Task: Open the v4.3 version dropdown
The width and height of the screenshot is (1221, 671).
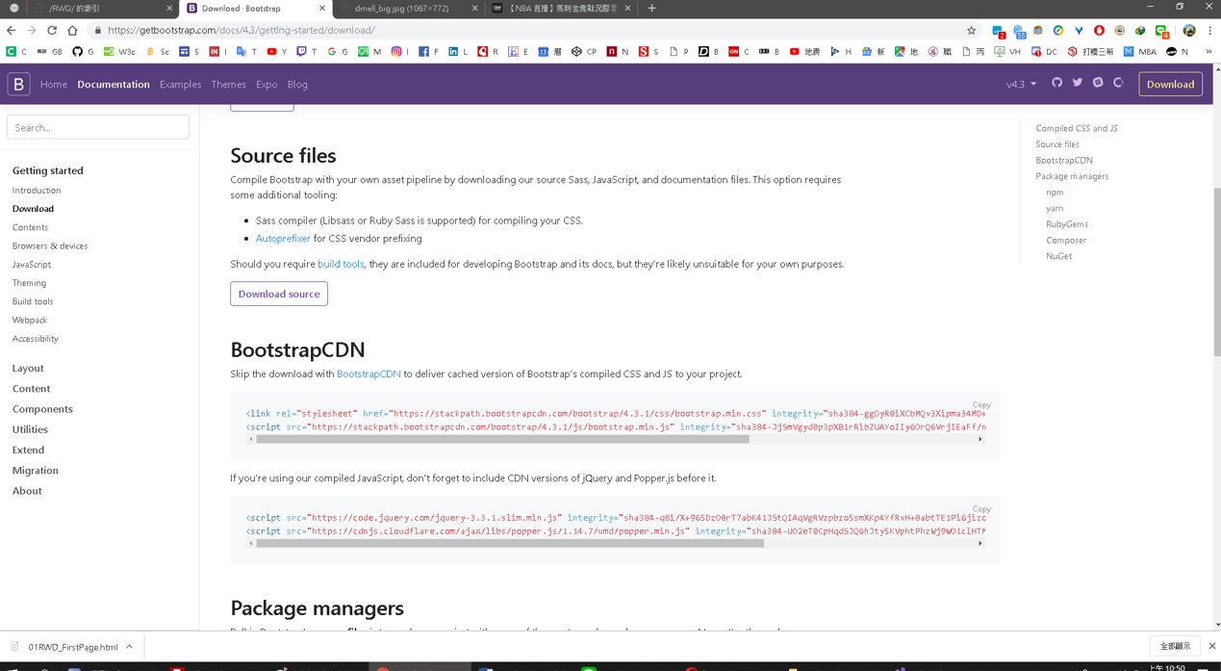Action: click(x=1021, y=84)
